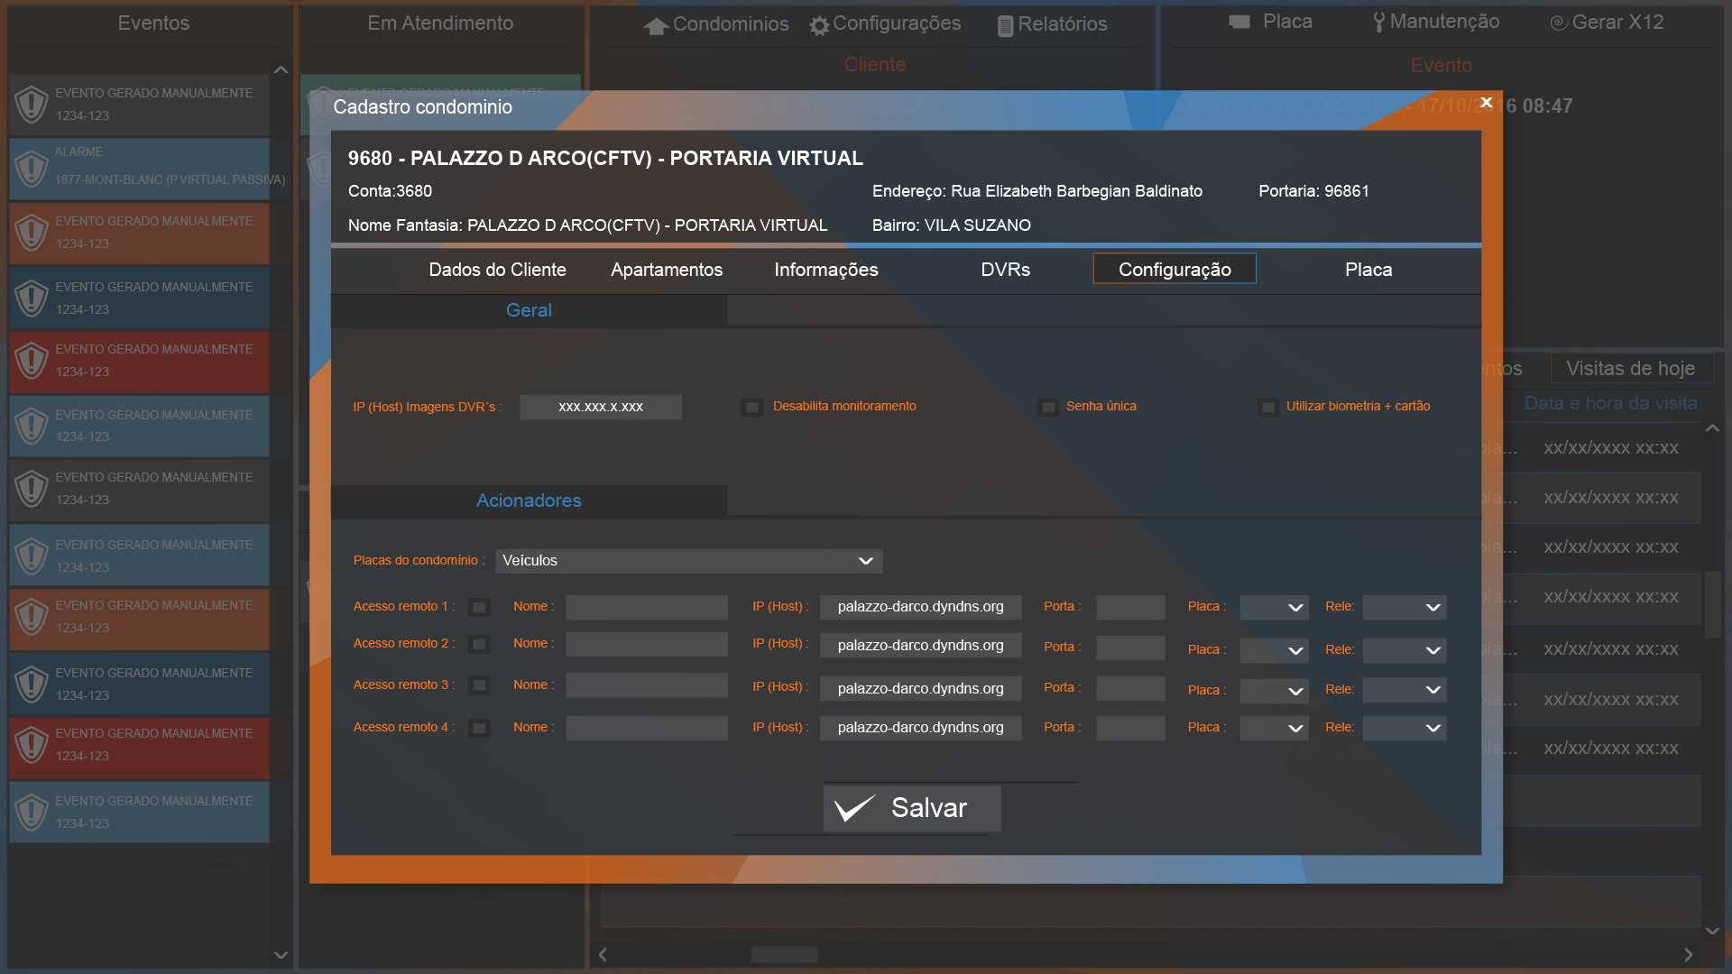This screenshot has width=1732, height=974.
Task: Toggle Desabilita monitoramento checkbox
Action: click(x=751, y=407)
